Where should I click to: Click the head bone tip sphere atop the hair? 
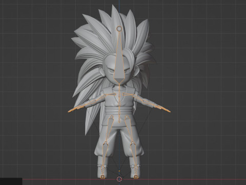pyautogui.click(x=119, y=29)
